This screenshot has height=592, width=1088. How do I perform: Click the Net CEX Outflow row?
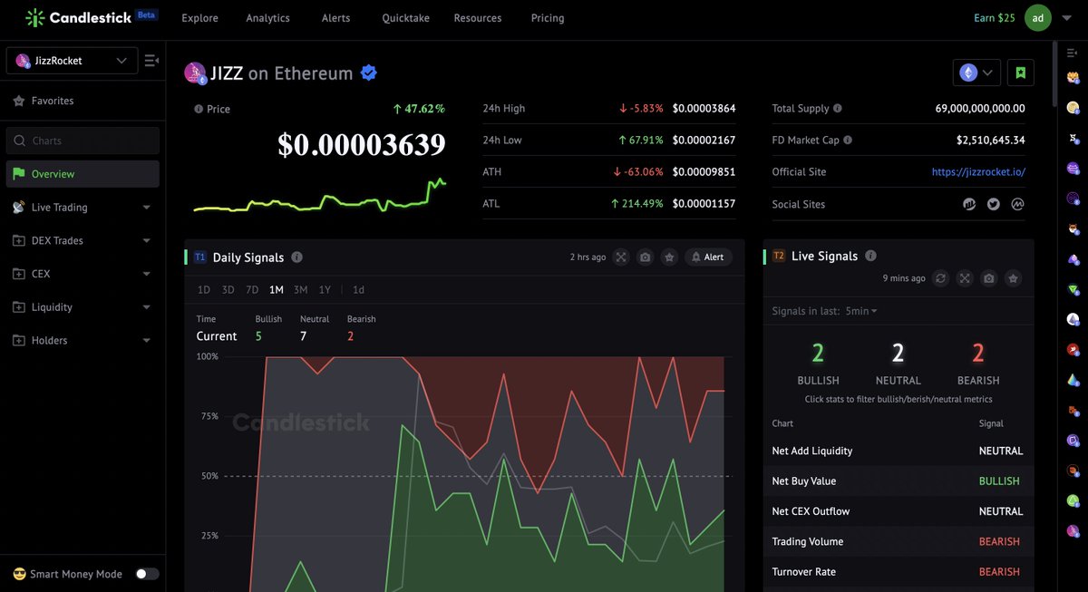[898, 511]
